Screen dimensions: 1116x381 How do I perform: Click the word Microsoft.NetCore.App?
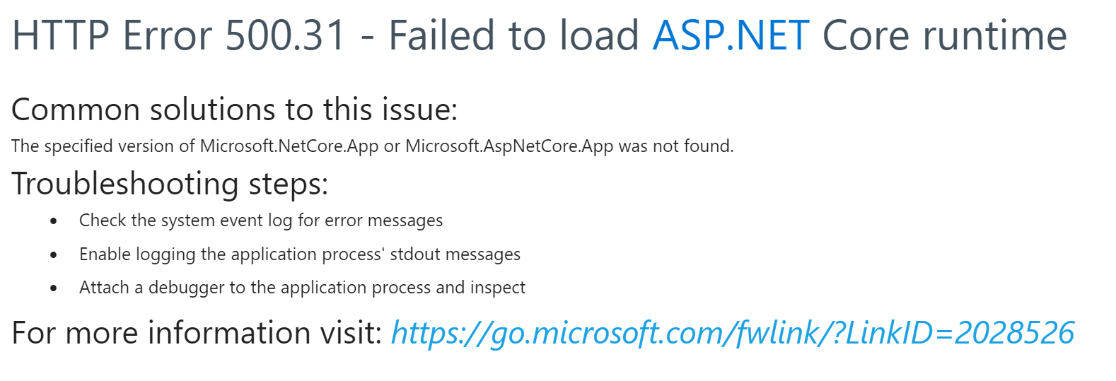tap(289, 146)
